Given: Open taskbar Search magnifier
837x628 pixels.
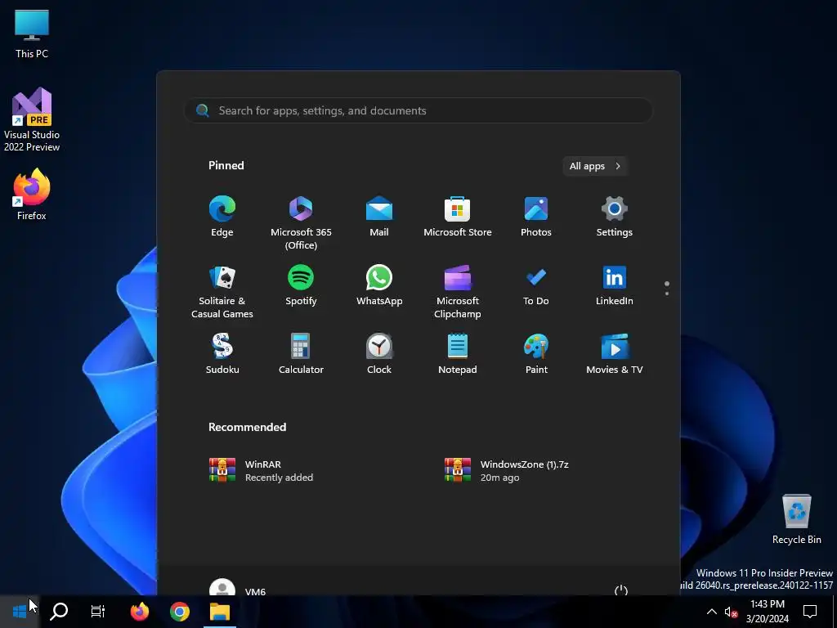Looking at the screenshot, I should [x=59, y=612].
